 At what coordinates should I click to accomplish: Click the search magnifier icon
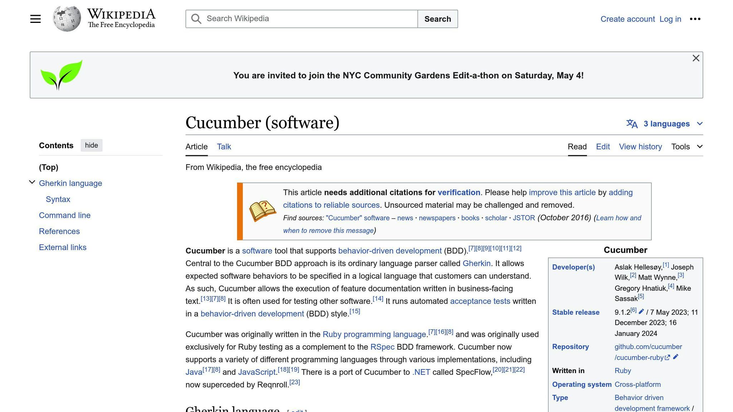pos(196,19)
